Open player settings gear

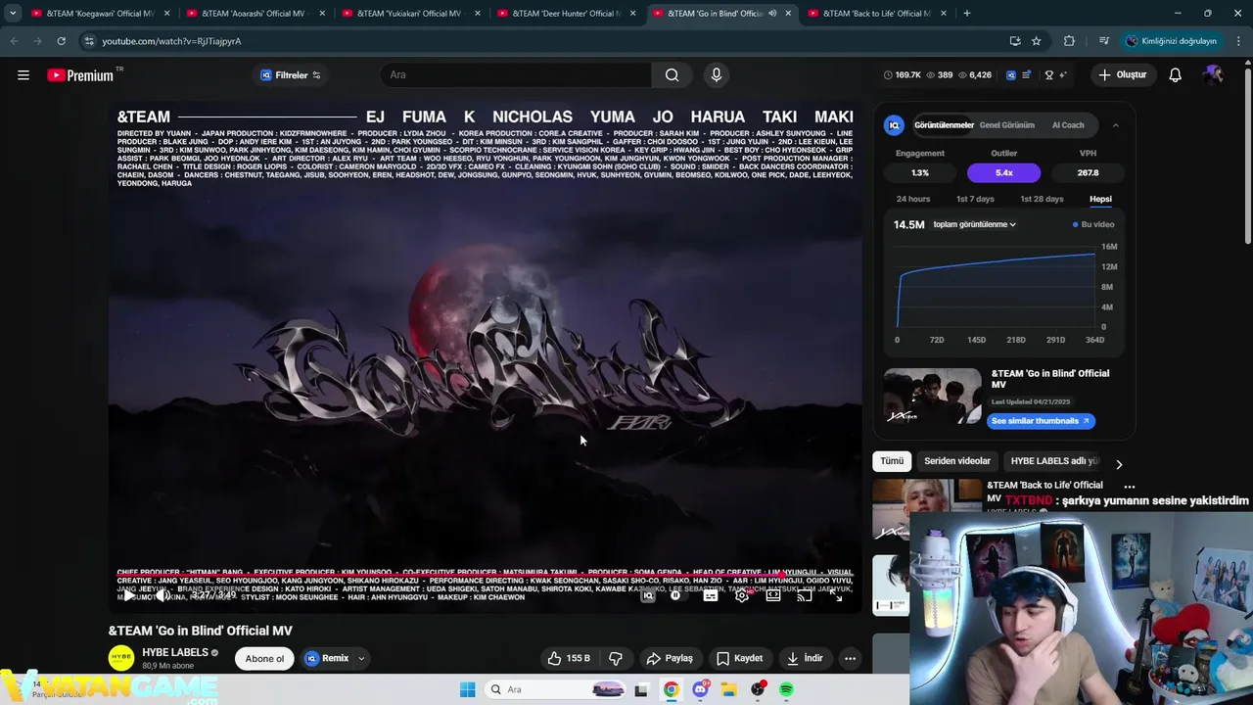pyautogui.click(x=742, y=595)
